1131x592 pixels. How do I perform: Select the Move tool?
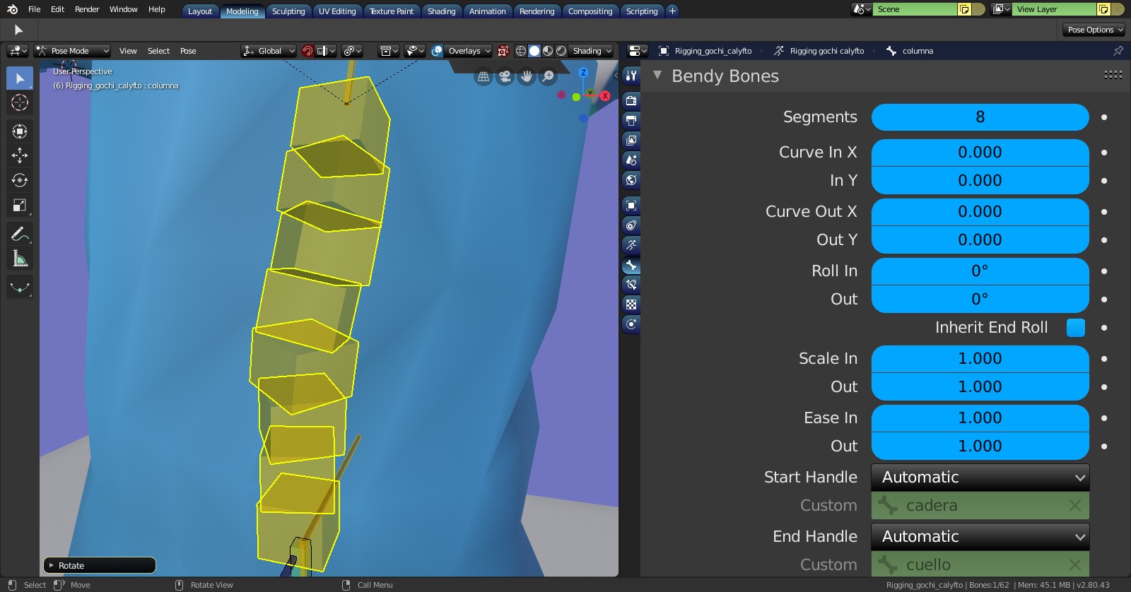(x=20, y=155)
